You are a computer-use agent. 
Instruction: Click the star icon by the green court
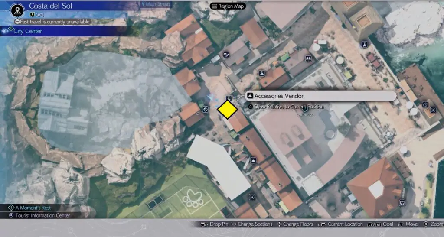(252, 197)
